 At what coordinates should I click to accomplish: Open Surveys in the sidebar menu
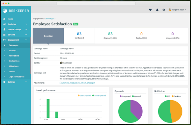[12, 50]
